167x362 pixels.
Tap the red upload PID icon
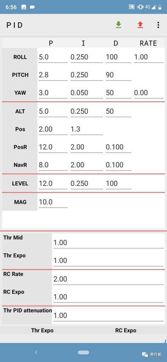tap(140, 25)
